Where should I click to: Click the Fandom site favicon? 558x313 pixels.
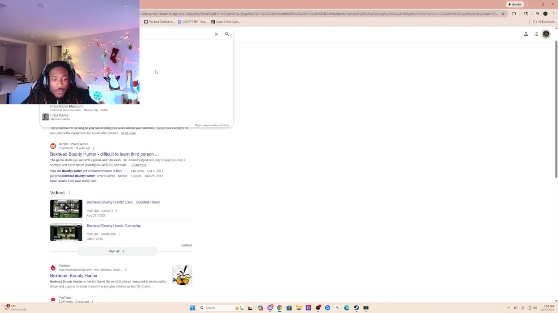click(53, 268)
